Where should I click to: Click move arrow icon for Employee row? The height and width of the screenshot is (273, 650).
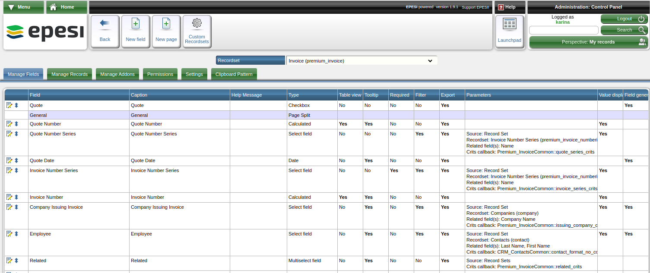[x=16, y=234]
